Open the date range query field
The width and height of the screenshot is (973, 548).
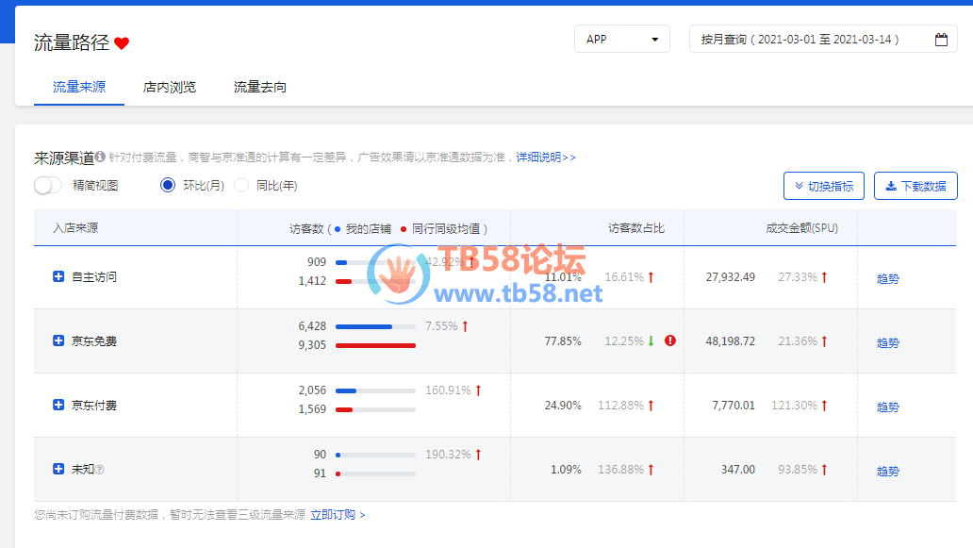tap(823, 39)
